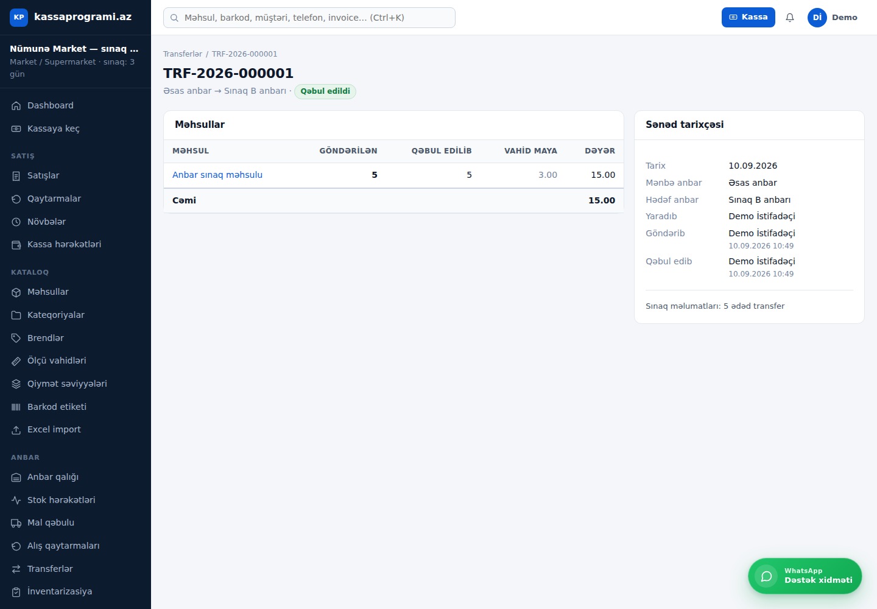Click the KP kassaprogrami.az logo
Image resolution: width=877 pixels, height=609 pixels.
(71, 17)
